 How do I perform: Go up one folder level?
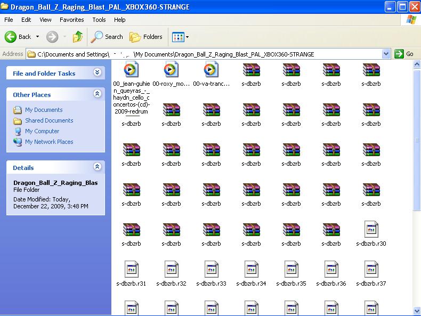click(x=78, y=37)
